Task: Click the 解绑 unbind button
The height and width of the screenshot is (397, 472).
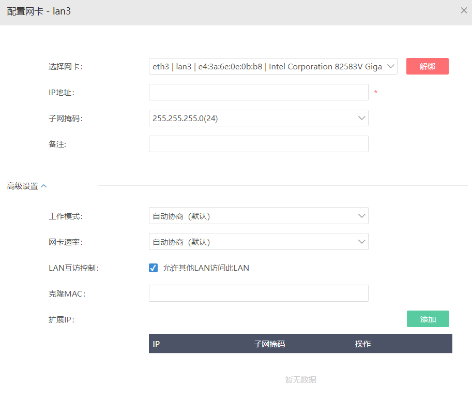Action: pos(427,66)
